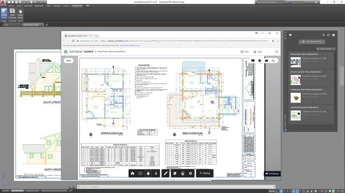The image size is (345, 193).
Task: Refresh the shared views list
Action: pyautogui.click(x=329, y=35)
